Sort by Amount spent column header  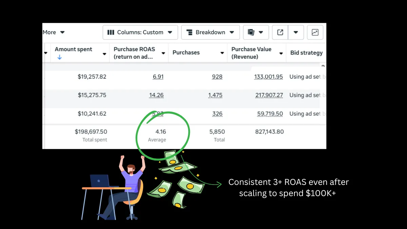(74, 49)
